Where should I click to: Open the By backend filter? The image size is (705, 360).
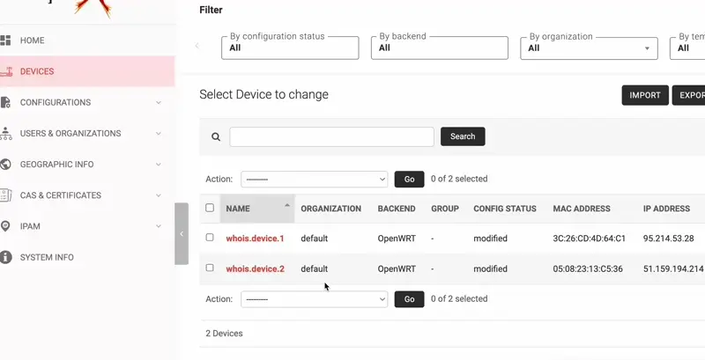click(x=439, y=48)
